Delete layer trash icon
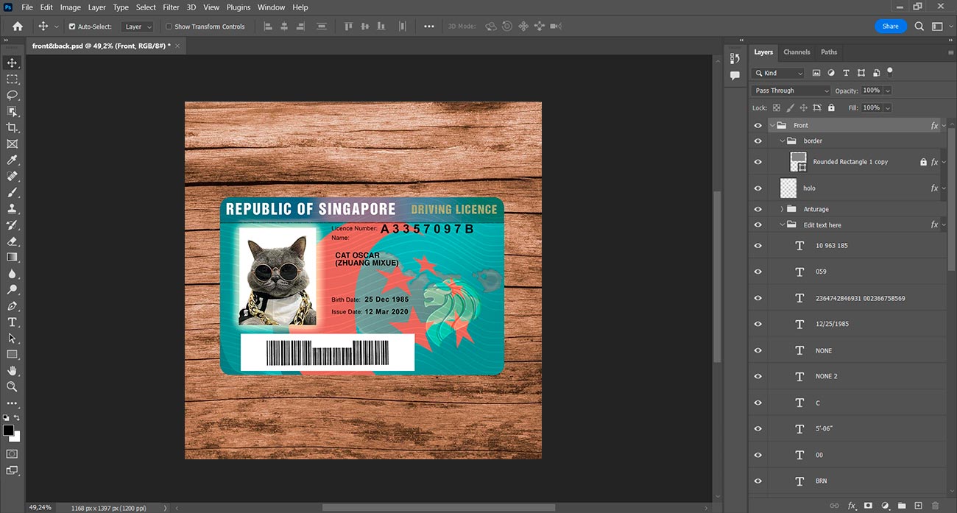 [935, 506]
